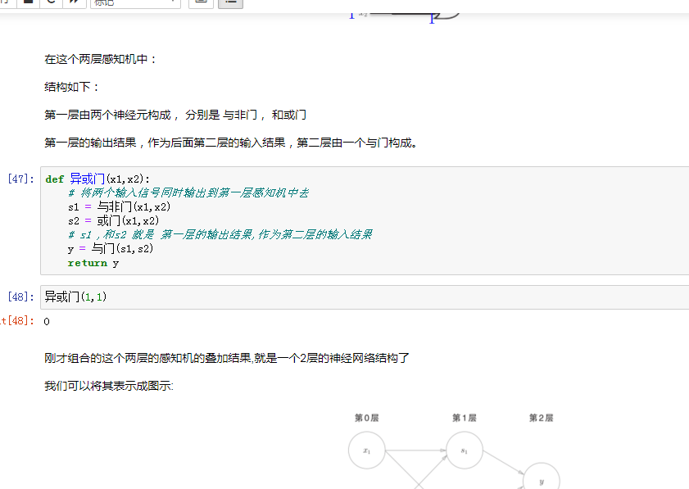Click the paragraph '第一层由两个神经元构成'

(175, 115)
